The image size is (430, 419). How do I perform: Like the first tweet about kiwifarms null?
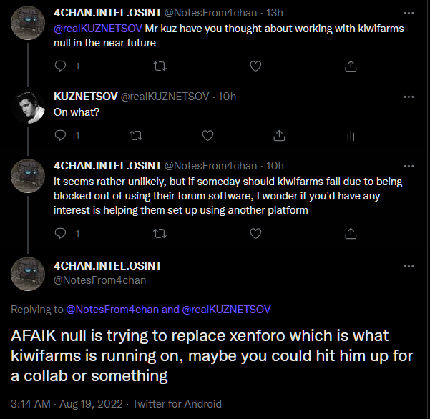click(255, 66)
